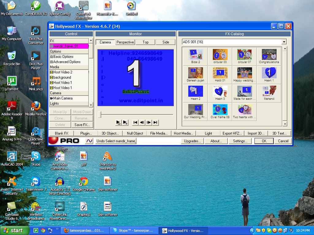Viewport: 314px width, 235px height.
Task: Click the Windows start button
Action: [15, 230]
